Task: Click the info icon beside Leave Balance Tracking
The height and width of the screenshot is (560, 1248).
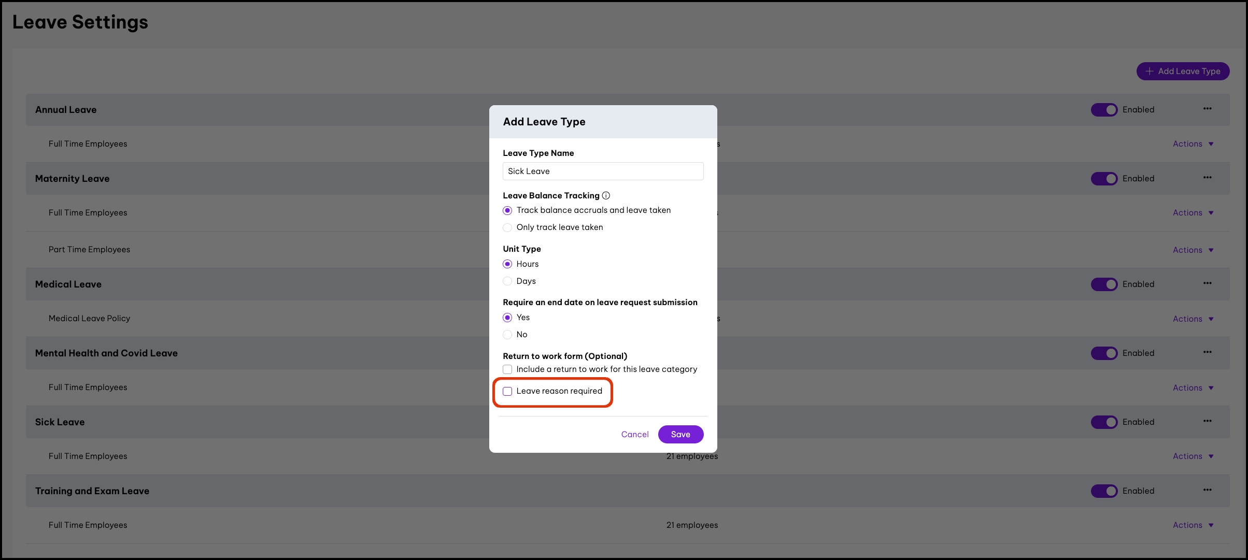Action: pos(606,195)
